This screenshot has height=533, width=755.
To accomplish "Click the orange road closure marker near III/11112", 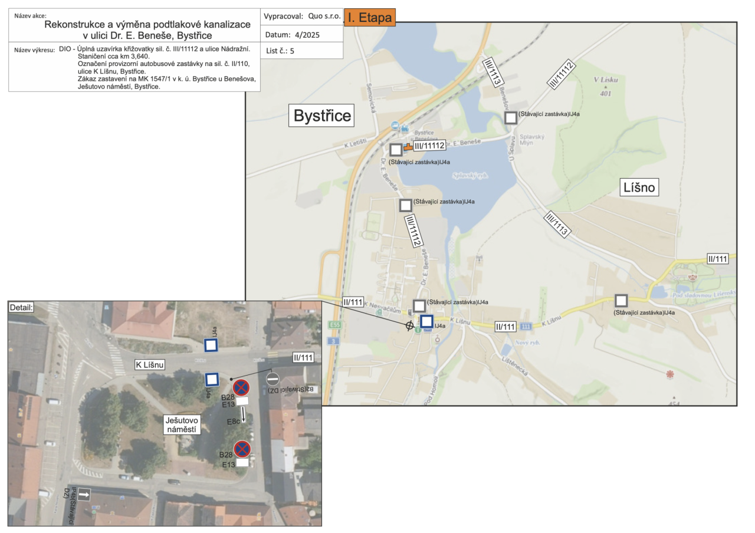I will pyautogui.click(x=408, y=148).
